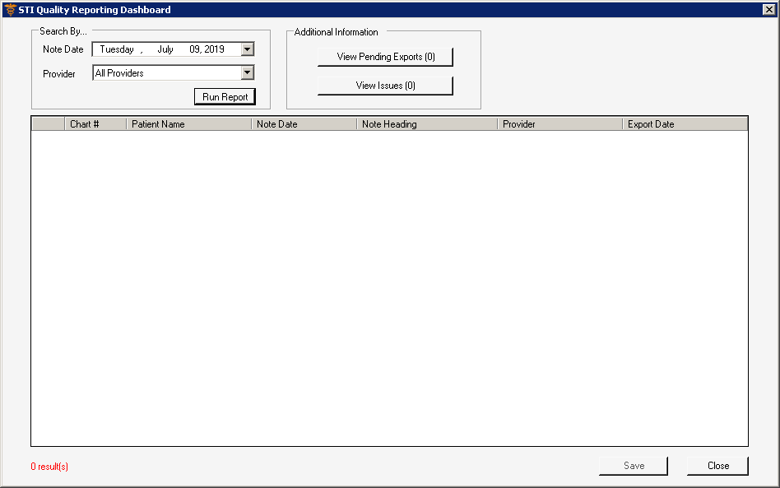Open View Pending Exports (0)
The image size is (780, 488).
point(385,57)
